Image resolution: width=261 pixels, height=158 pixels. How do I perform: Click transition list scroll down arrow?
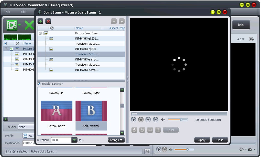(x=122, y=133)
